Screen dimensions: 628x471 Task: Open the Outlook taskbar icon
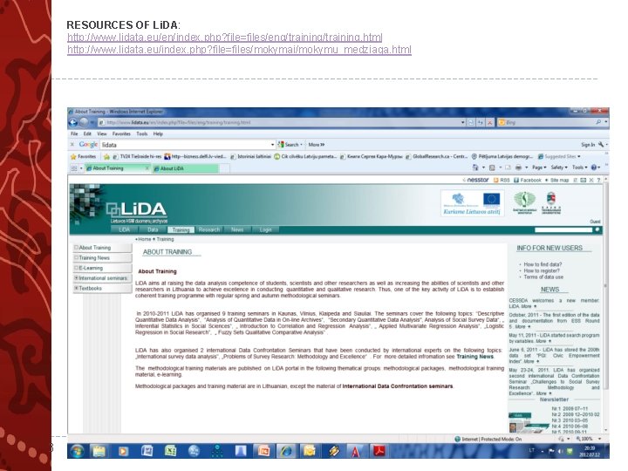(x=310, y=452)
